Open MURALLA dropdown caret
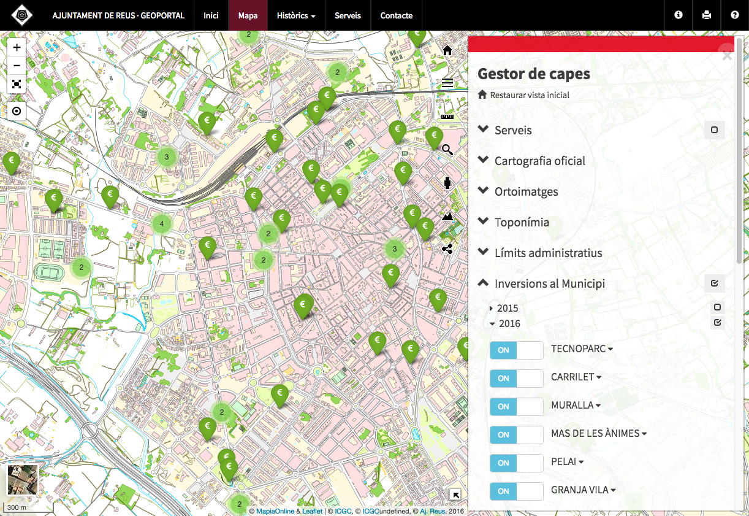Image resolution: width=749 pixels, height=516 pixels. point(598,406)
